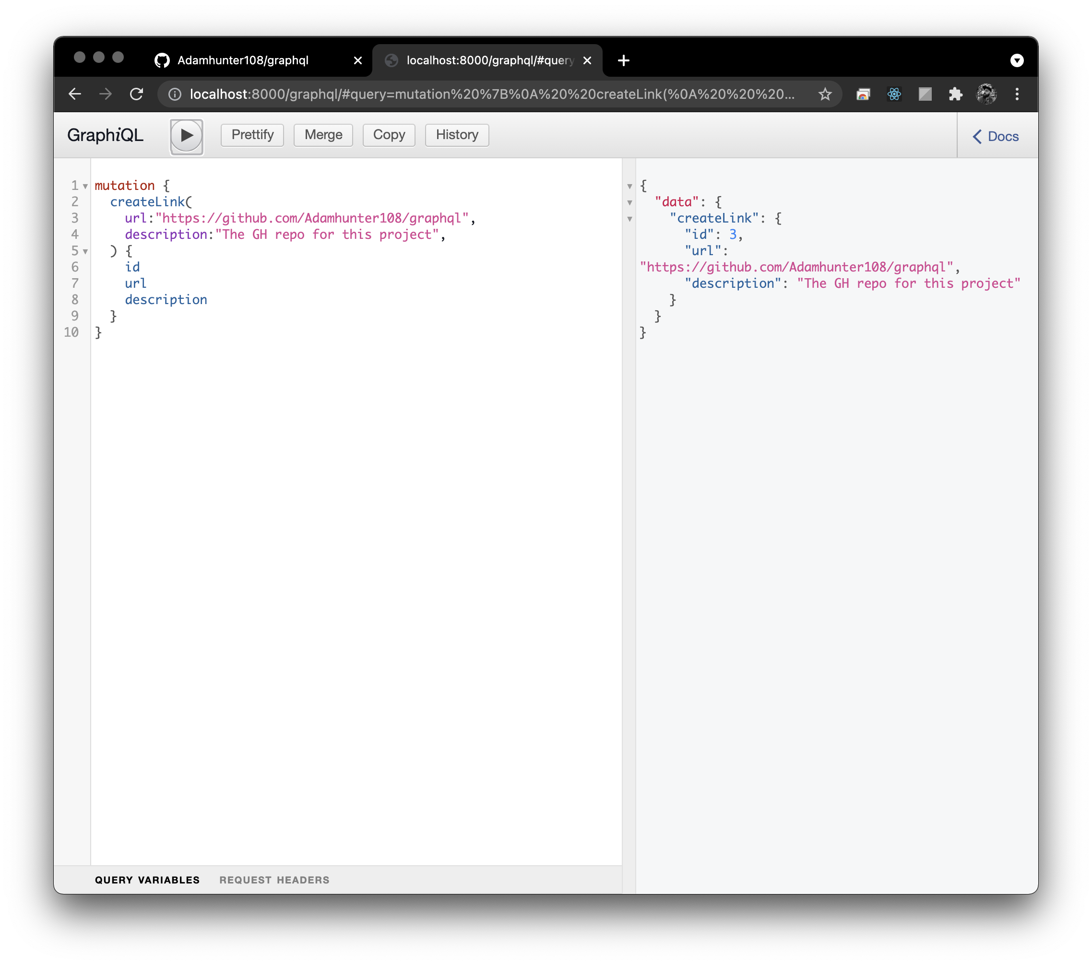This screenshot has width=1092, height=965.
Task: Go forward to the next page
Action: 106,94
